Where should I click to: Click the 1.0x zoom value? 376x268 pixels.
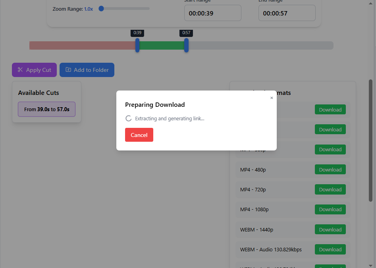tap(89, 9)
